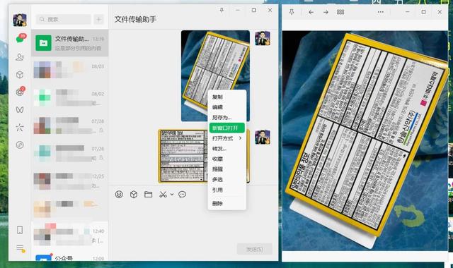Choose 引用 in the context menu
This screenshot has width=453, height=268.
pos(226,190)
